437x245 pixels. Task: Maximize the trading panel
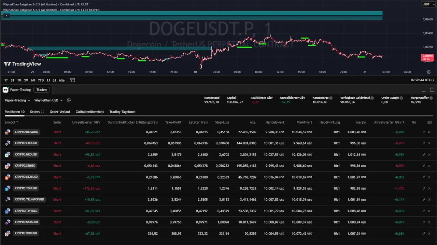click(x=432, y=90)
